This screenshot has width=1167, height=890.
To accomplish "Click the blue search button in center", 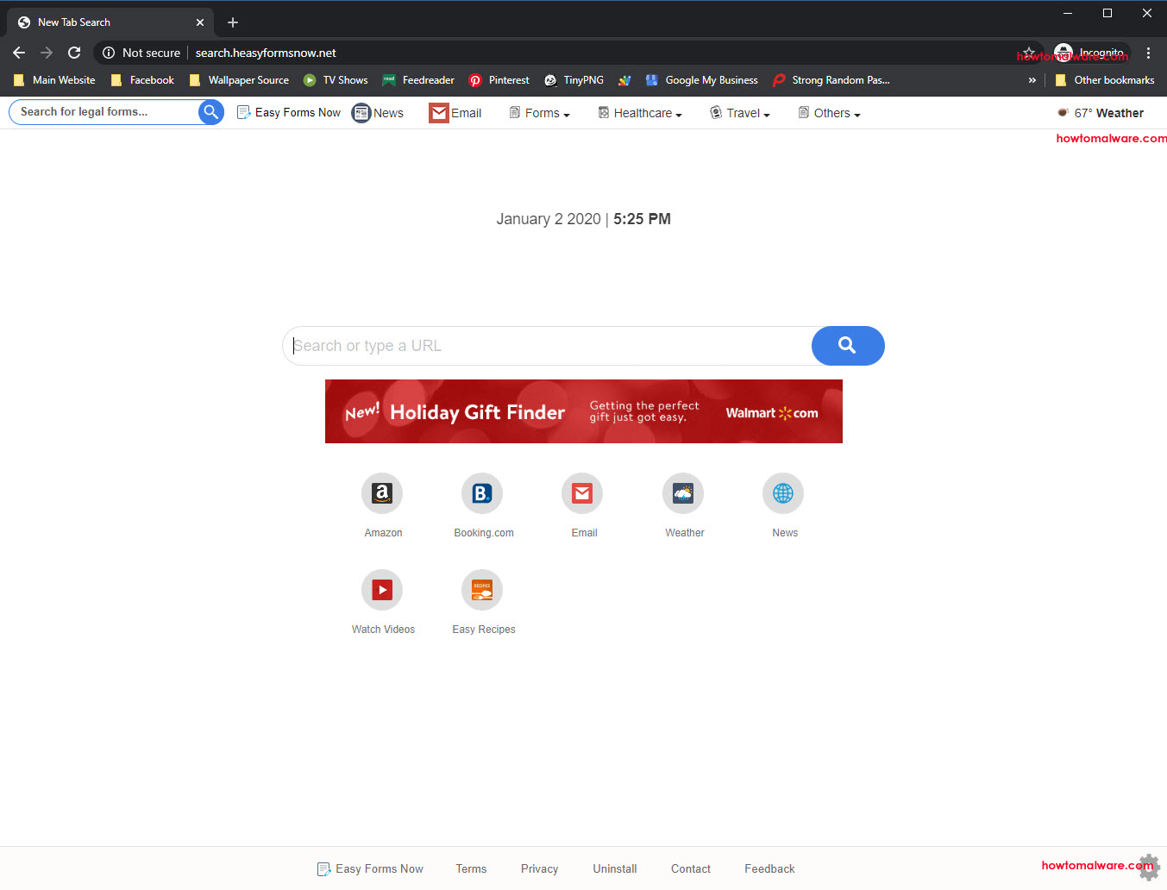I will tap(848, 346).
